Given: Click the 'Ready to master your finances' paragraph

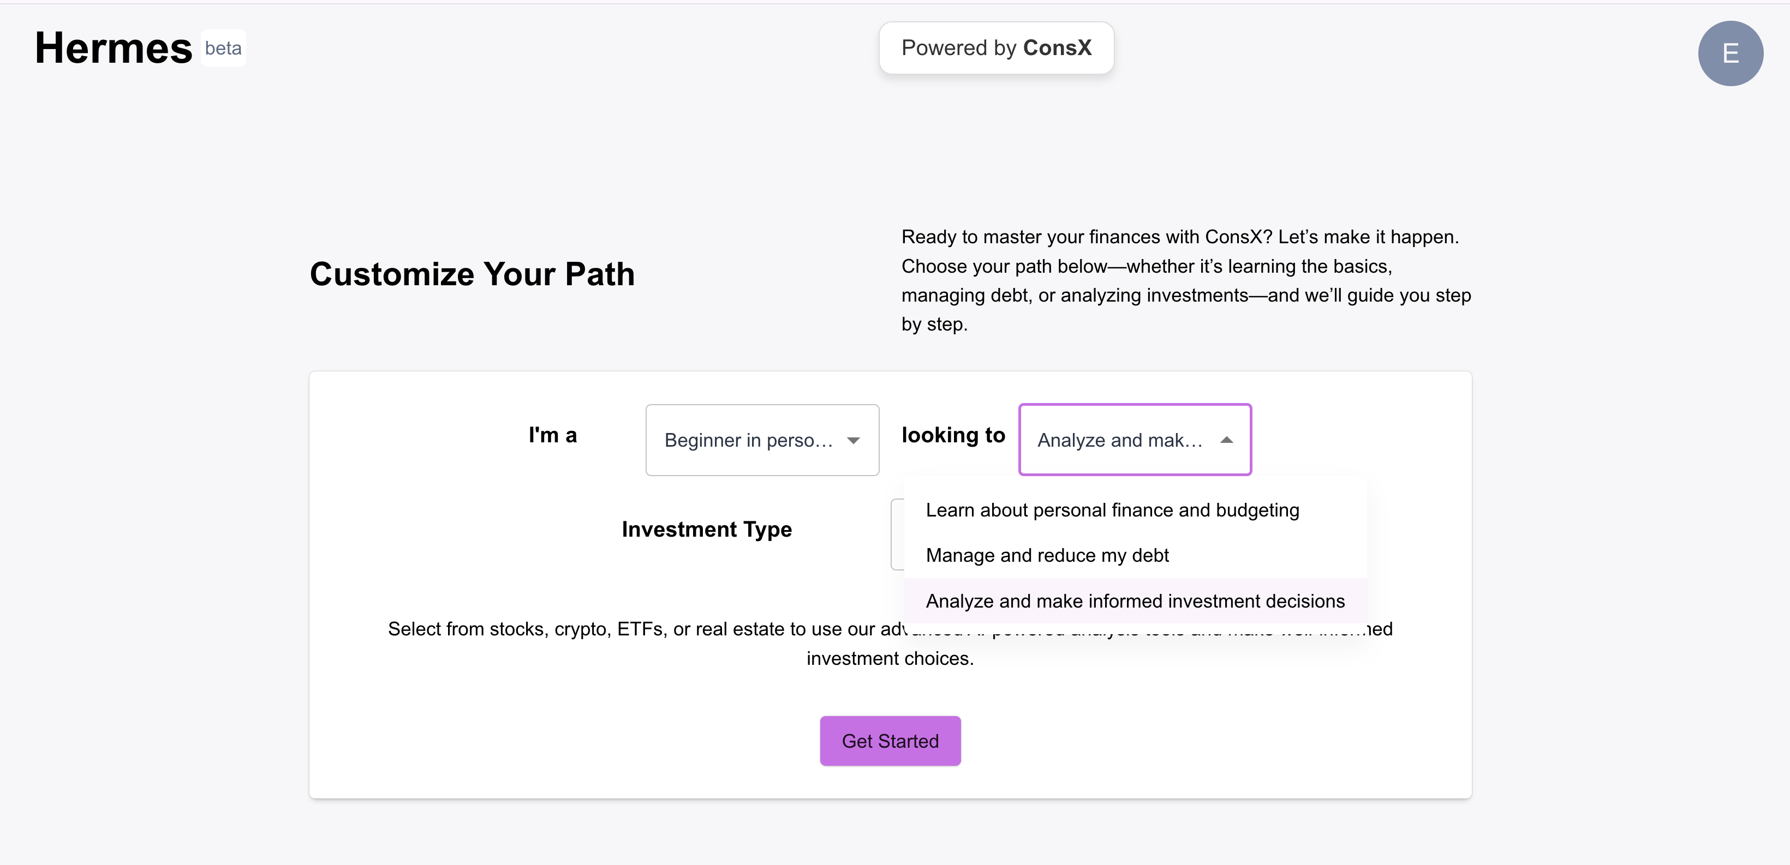Looking at the screenshot, I should [1185, 280].
